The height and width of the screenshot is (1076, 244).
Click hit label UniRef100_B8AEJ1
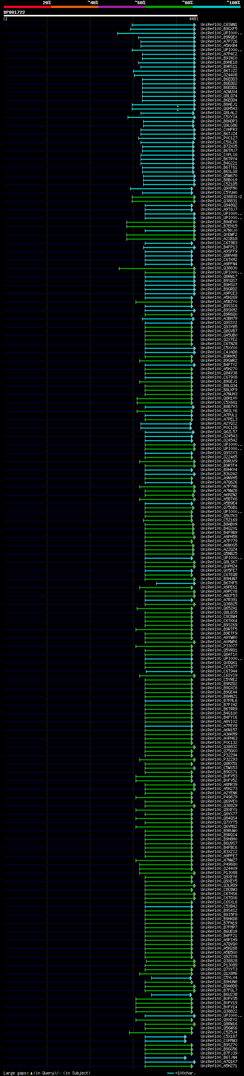(218, 105)
